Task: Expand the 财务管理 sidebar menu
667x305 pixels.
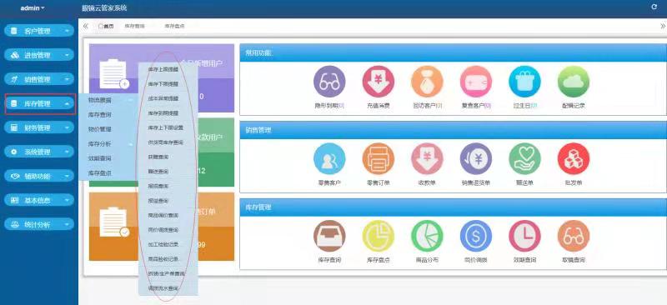Action: [39, 127]
